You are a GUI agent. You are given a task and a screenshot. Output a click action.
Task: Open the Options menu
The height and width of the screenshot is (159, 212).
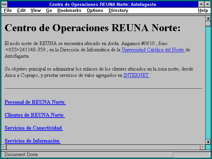[x=95, y=11]
